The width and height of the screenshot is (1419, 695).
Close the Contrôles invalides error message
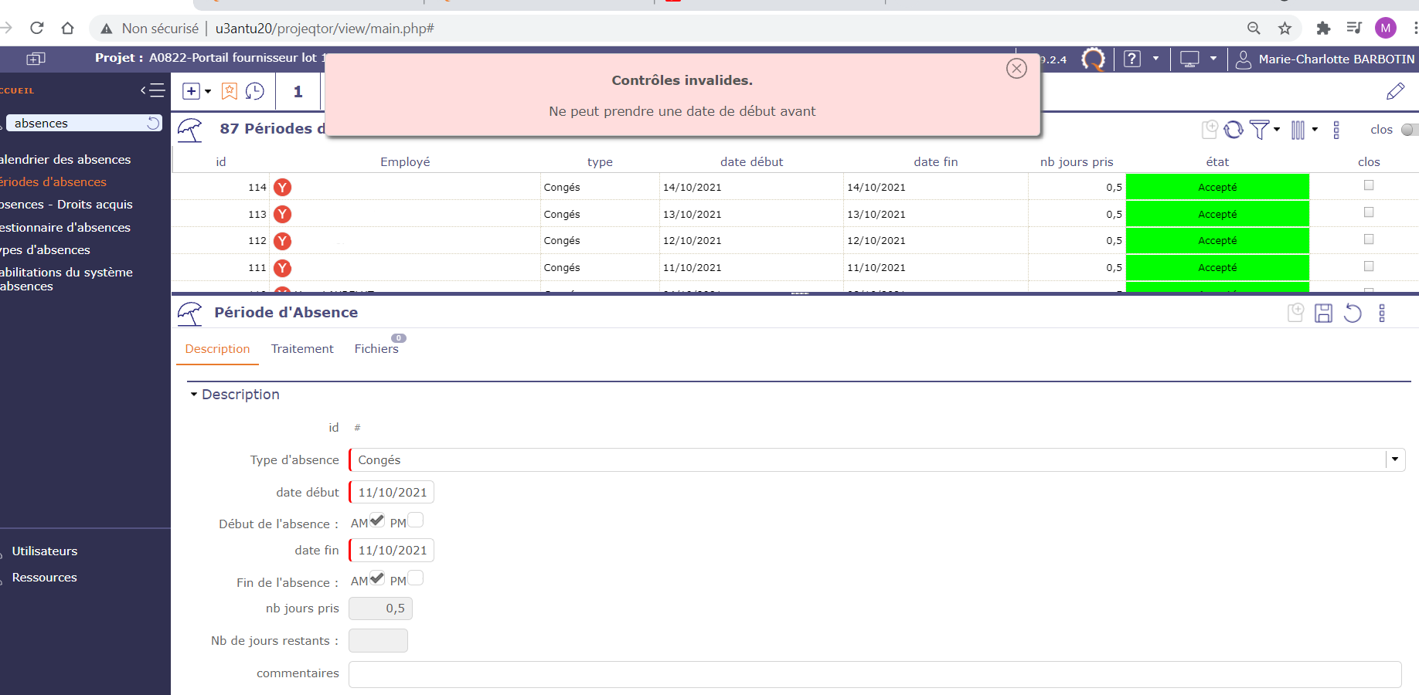[x=1016, y=69]
